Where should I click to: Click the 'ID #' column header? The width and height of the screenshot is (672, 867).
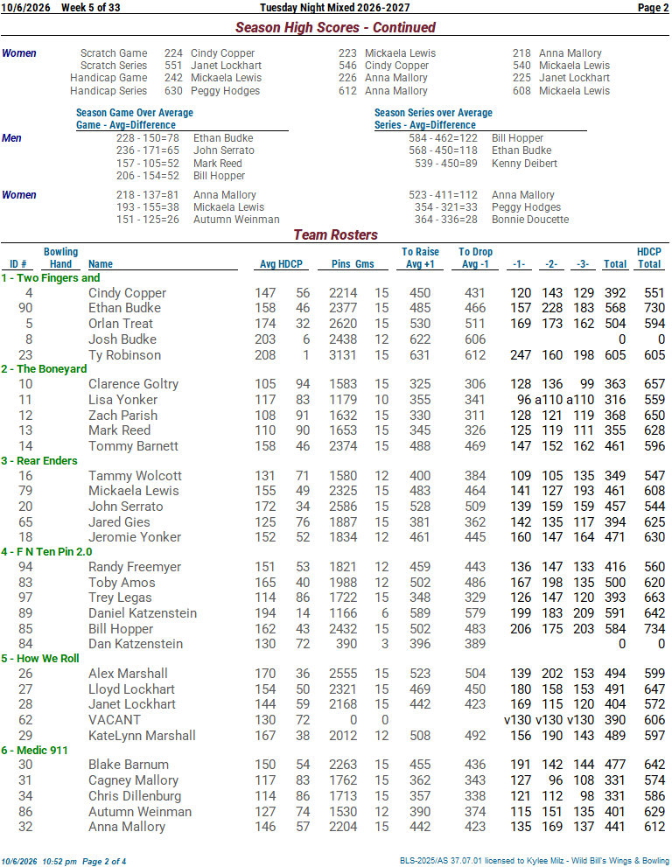click(18, 264)
